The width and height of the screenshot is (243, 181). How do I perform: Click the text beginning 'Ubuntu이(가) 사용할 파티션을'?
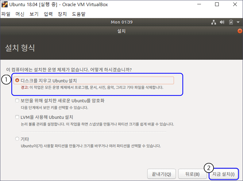point(91,146)
